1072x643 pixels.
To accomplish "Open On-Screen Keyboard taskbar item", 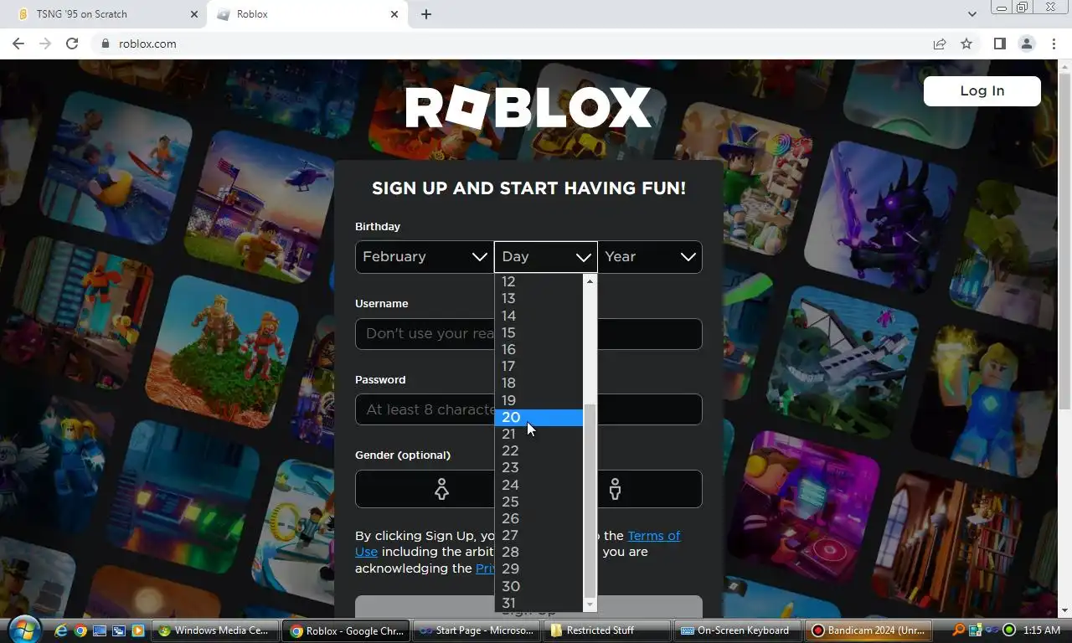I will (737, 630).
